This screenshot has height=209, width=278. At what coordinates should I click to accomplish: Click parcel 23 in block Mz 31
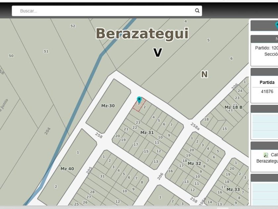coord(138,122)
